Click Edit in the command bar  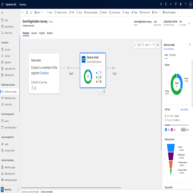click(72, 12)
